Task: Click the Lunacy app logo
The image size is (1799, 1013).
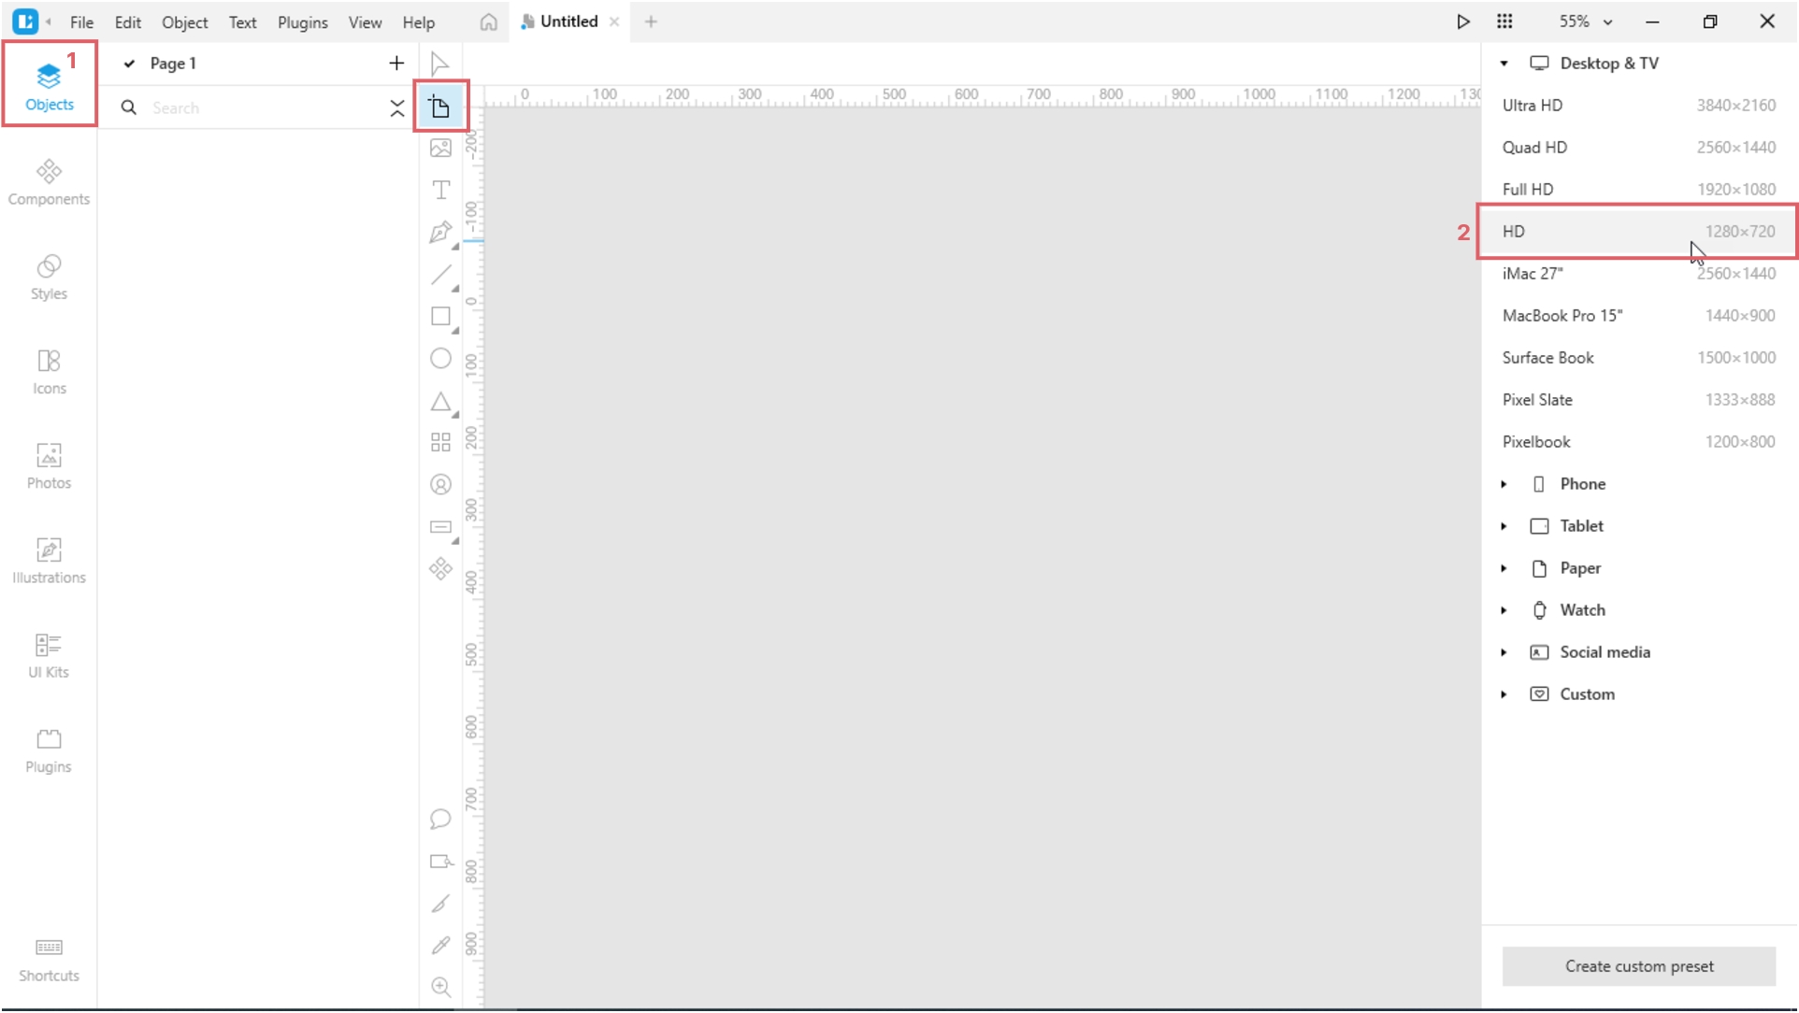Action: [25, 21]
